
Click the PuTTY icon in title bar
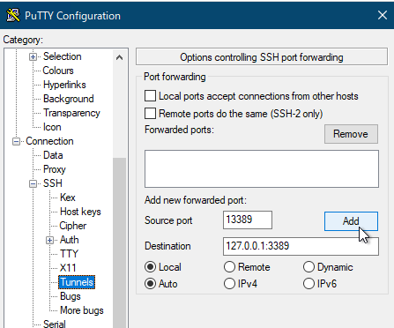(13, 15)
